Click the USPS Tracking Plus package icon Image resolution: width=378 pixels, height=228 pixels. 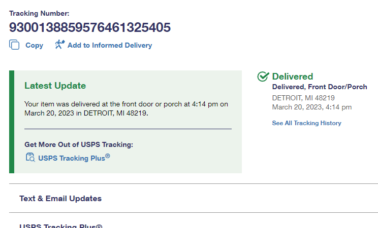[x=30, y=158]
